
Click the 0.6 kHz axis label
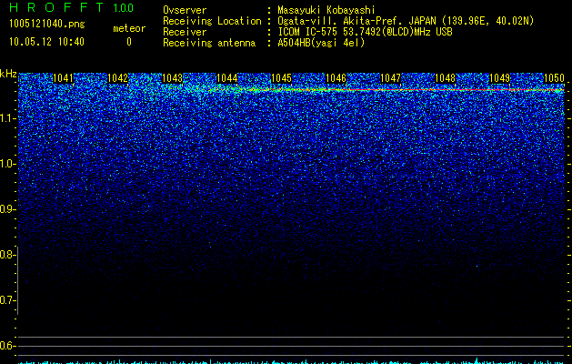tap(6, 346)
